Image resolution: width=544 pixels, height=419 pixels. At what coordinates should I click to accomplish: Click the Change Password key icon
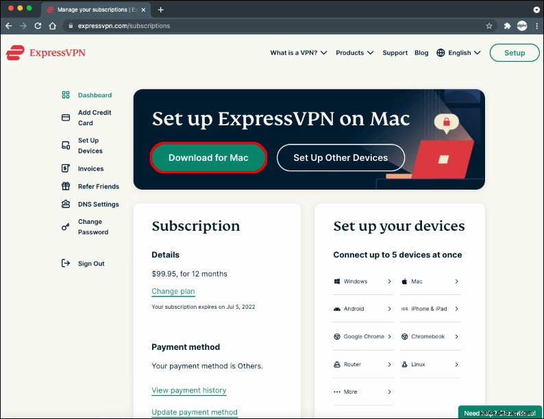pos(66,227)
